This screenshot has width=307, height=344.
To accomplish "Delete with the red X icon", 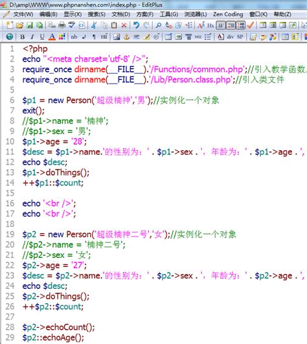I will click(124, 25).
